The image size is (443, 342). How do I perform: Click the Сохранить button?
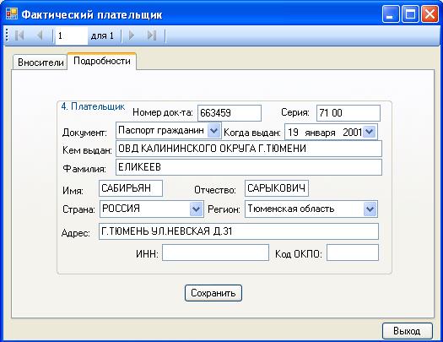(x=213, y=293)
